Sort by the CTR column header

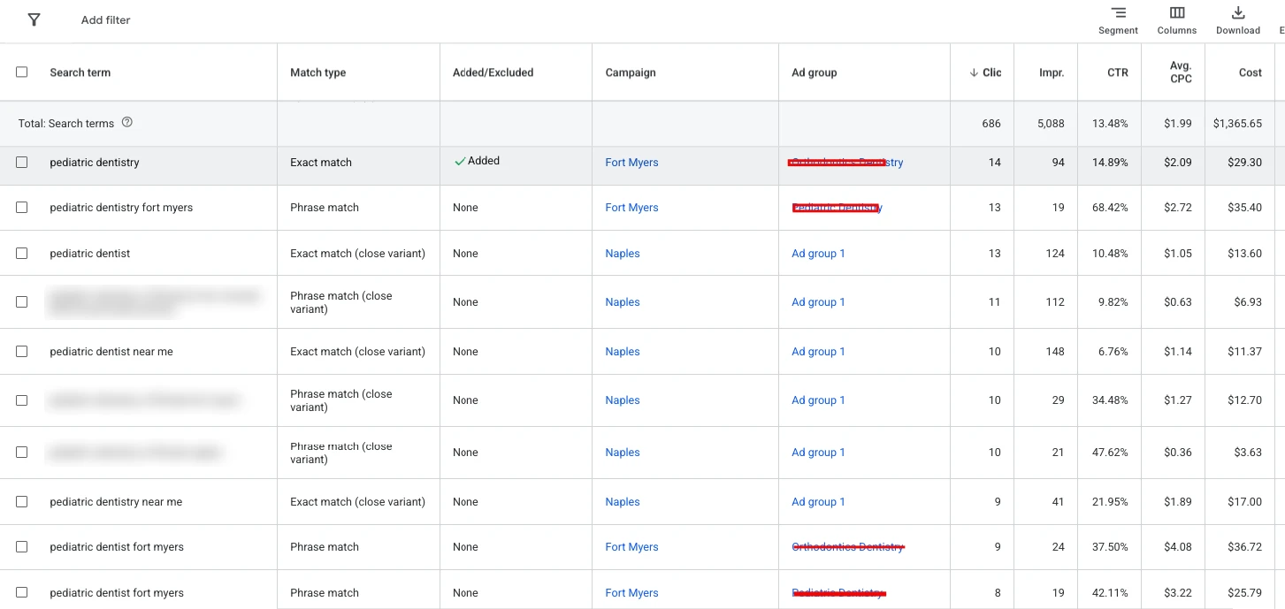pos(1118,72)
